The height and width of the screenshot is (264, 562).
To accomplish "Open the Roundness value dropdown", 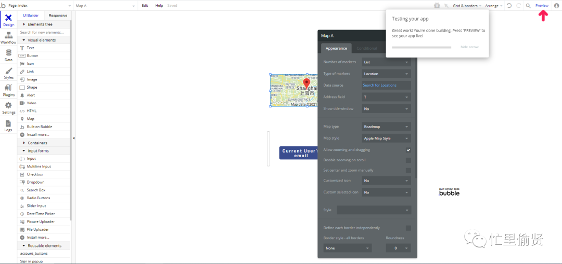I will 398,248.
